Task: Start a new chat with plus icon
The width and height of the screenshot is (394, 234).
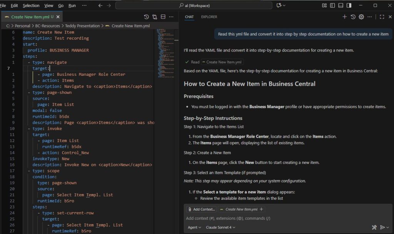Action: coord(345,17)
